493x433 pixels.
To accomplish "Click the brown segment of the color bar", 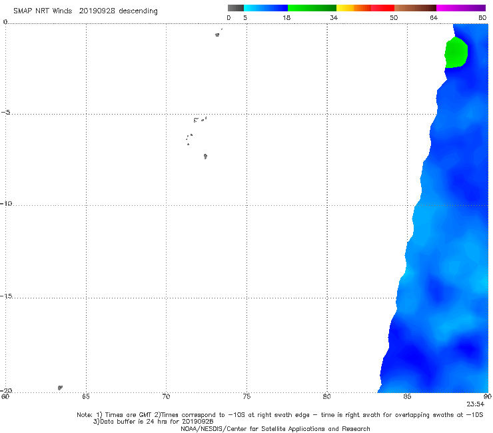I will click(x=415, y=8).
